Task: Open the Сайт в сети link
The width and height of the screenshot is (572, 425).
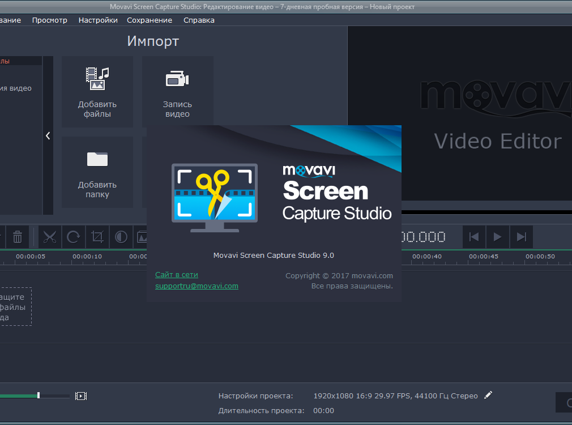Action: coord(177,275)
